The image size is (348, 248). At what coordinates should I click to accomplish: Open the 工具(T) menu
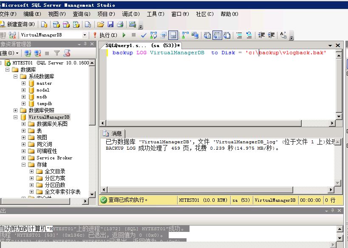(x=155, y=14)
